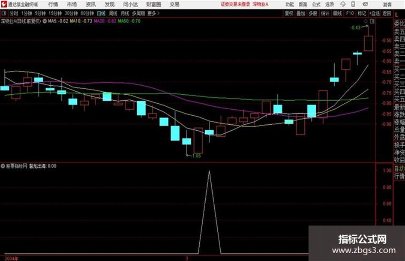
Task: Add stock via the 自选 button
Action: (x=375, y=13)
